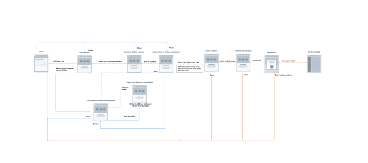Select the "Don't add spend limits" label
This screenshot has height=163, width=368.
[x=284, y=75]
